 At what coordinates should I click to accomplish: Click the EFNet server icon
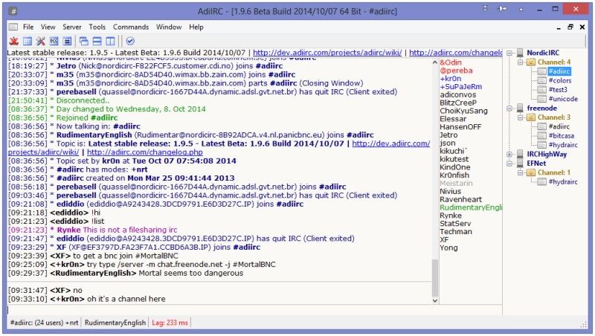tap(520, 164)
